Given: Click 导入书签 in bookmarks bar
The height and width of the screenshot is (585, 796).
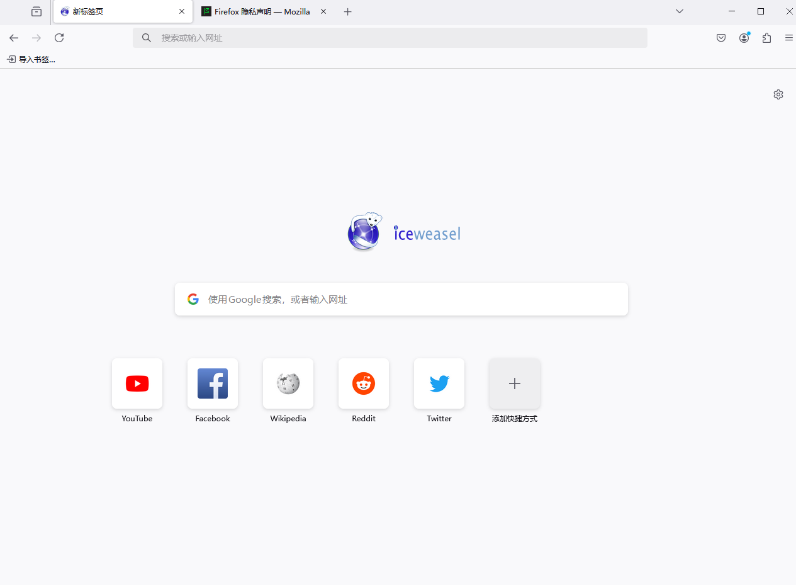Looking at the screenshot, I should click(31, 59).
